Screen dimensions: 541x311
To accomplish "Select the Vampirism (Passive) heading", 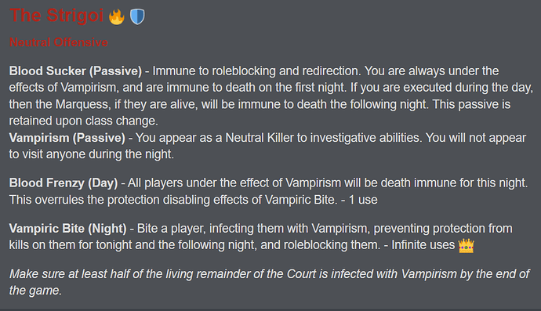I will (67, 138).
